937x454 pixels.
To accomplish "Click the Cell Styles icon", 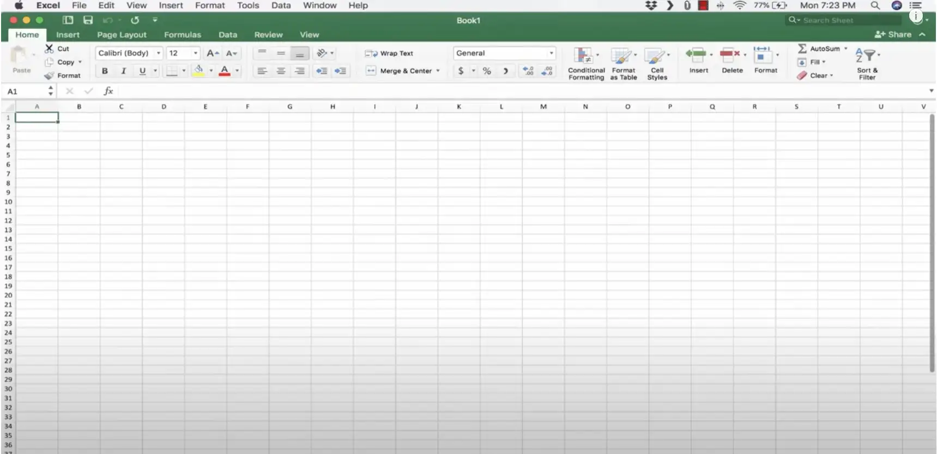I will coord(654,56).
